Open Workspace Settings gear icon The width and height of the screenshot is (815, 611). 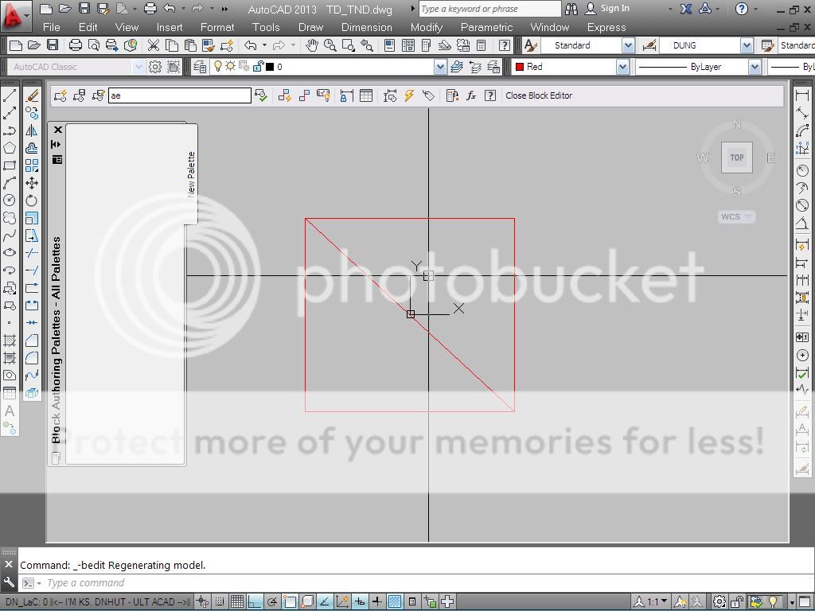[155, 67]
